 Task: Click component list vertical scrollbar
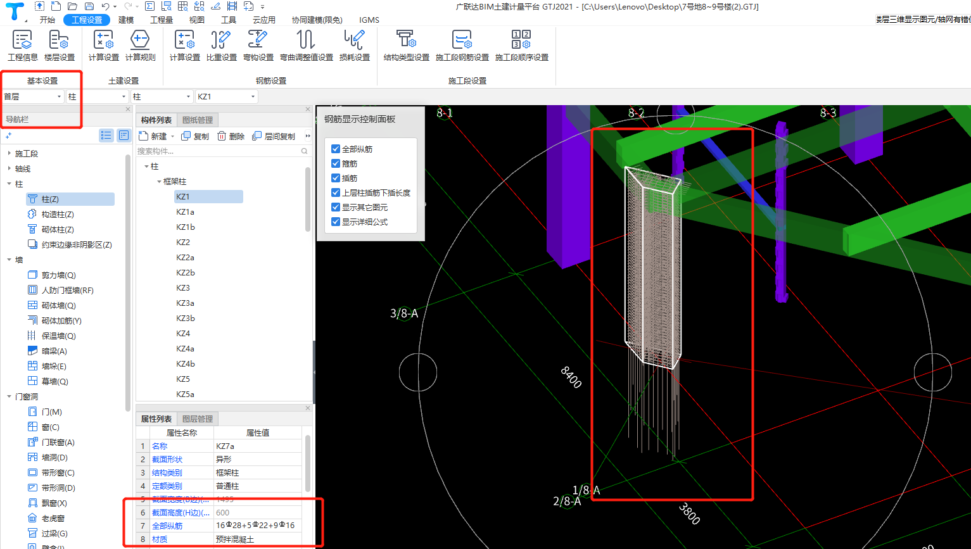(308, 199)
